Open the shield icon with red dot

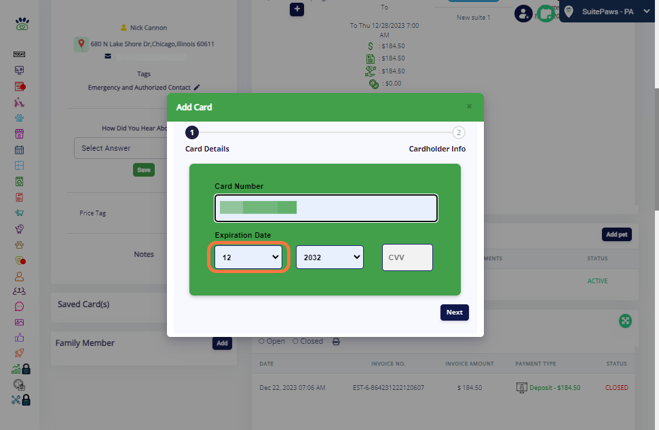[20, 260]
